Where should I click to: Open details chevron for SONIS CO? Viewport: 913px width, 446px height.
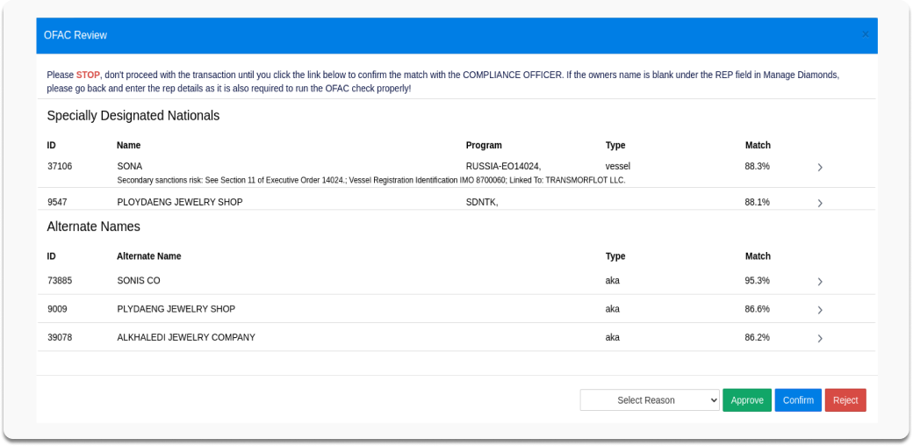(820, 282)
